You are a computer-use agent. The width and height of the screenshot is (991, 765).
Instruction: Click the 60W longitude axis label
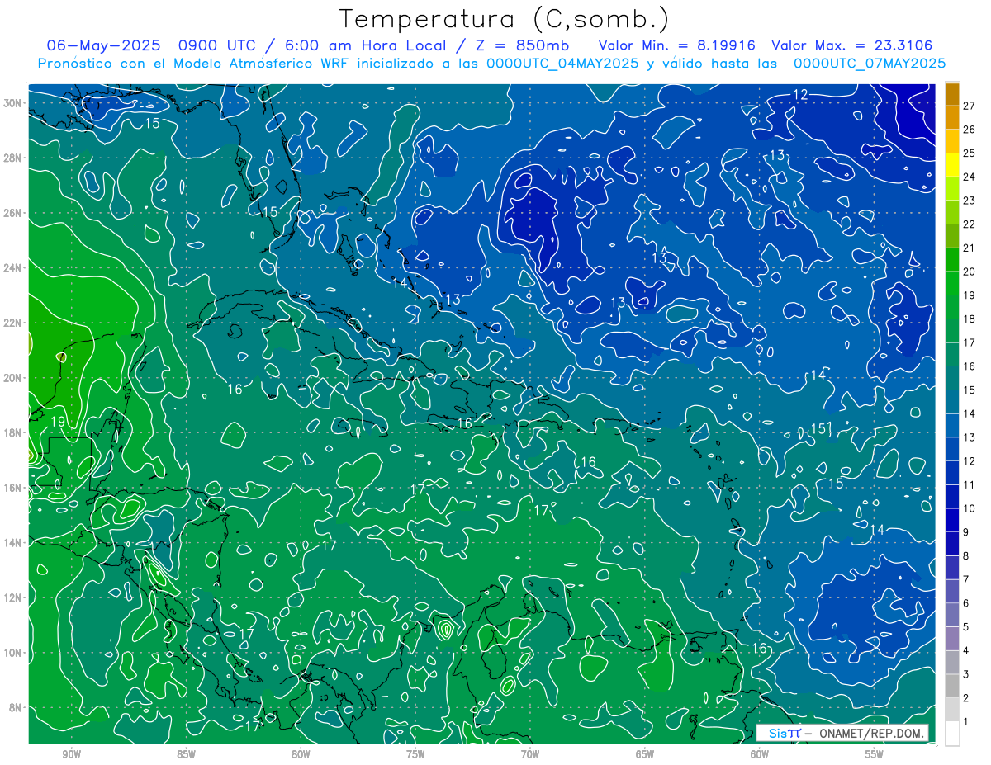(760, 755)
